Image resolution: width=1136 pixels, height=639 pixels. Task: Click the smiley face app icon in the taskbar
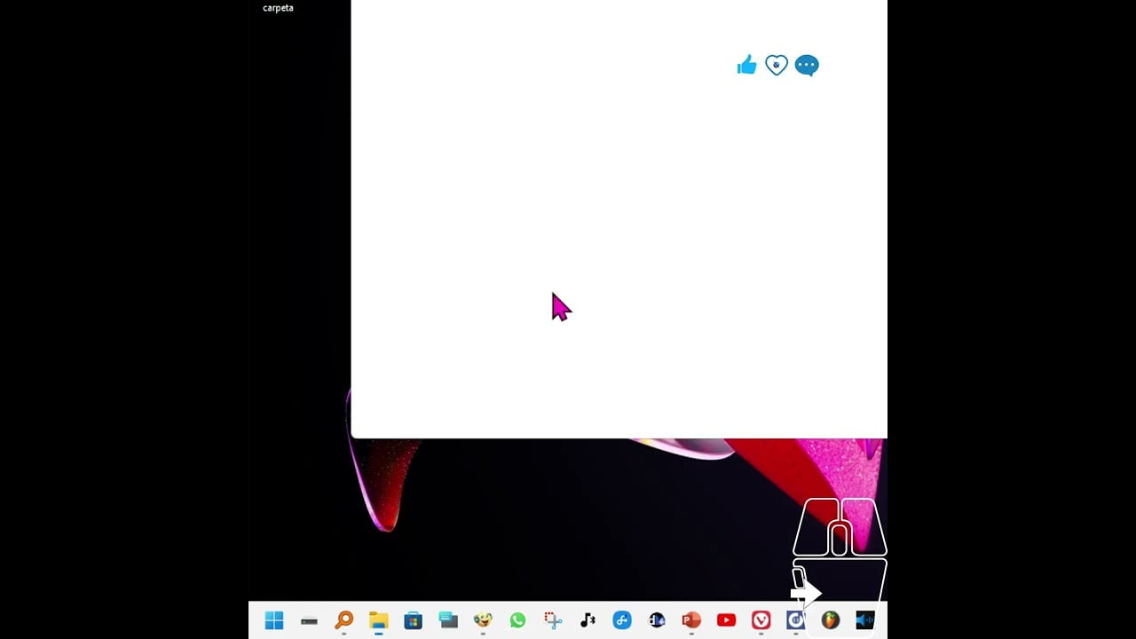pos(483,620)
